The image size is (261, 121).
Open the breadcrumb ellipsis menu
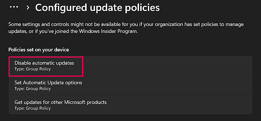click(x=14, y=8)
